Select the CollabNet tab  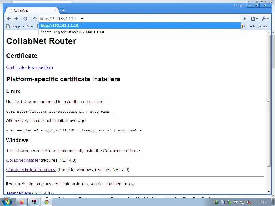click(32, 10)
